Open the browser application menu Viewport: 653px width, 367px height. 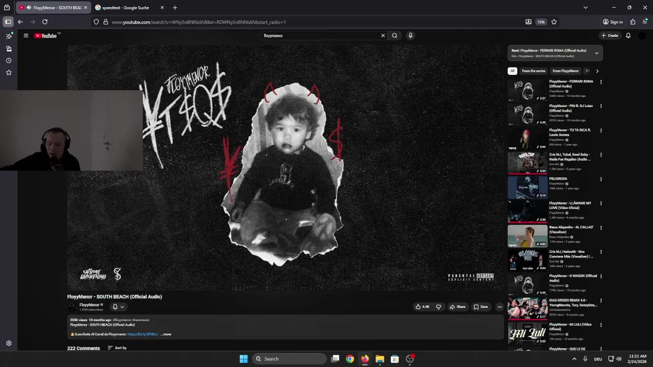pos(645,22)
